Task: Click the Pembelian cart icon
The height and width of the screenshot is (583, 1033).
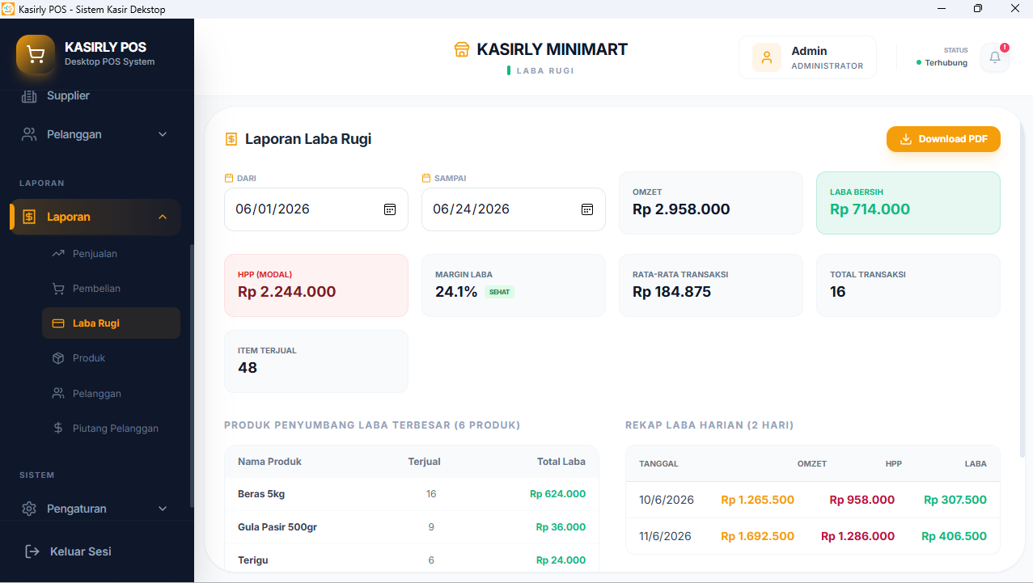Action: pos(58,289)
